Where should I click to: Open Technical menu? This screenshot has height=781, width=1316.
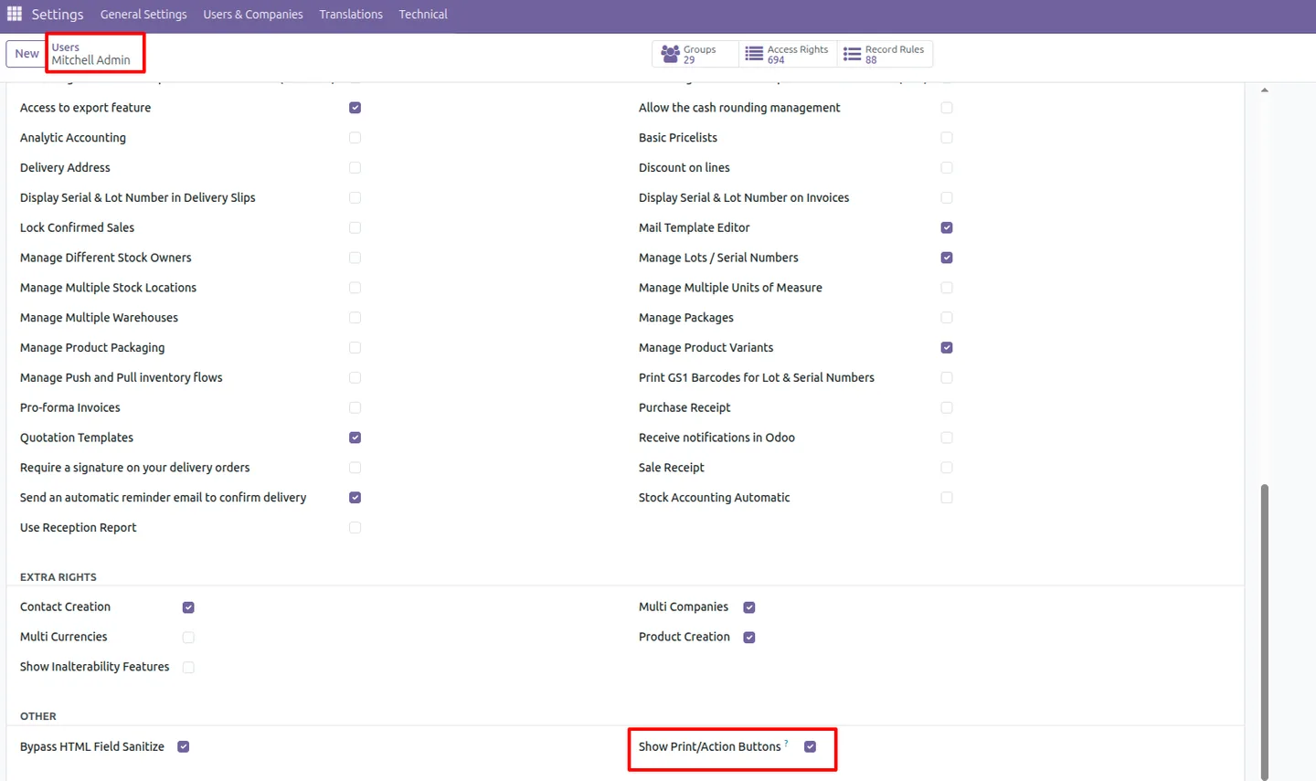coord(423,15)
